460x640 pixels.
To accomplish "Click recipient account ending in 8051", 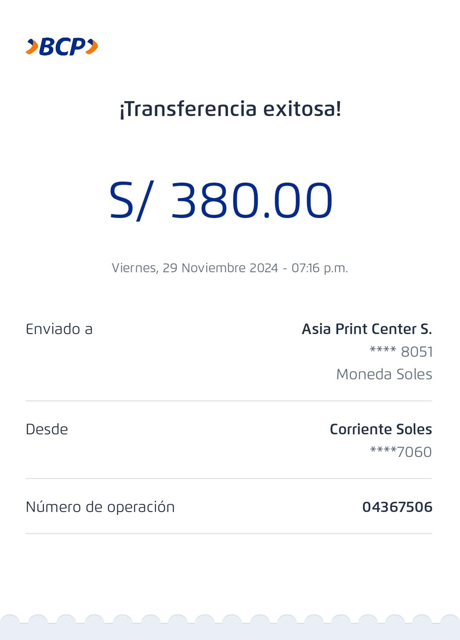I will point(401,352).
